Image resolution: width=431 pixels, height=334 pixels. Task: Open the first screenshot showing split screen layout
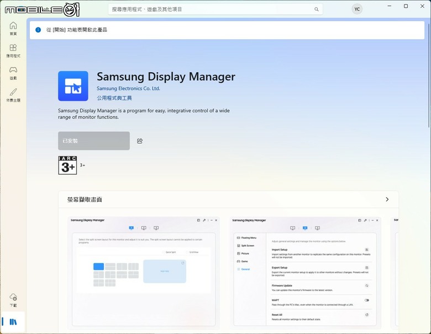[x=144, y=273]
